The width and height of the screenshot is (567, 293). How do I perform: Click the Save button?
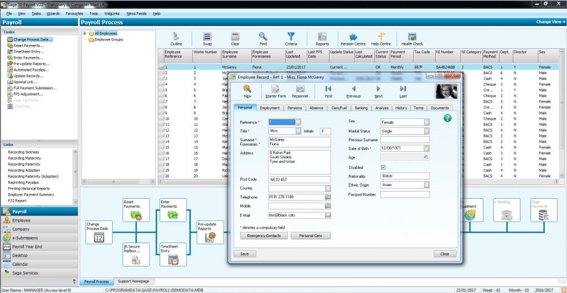[x=245, y=254]
